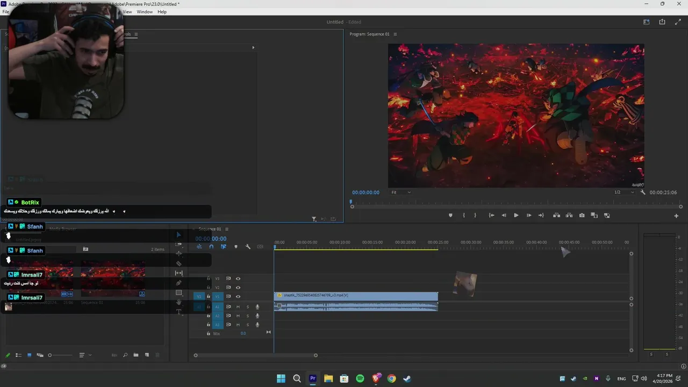Select the Selection tool arrow
Viewport: 688px width, 387px height.
pyautogui.click(x=179, y=235)
